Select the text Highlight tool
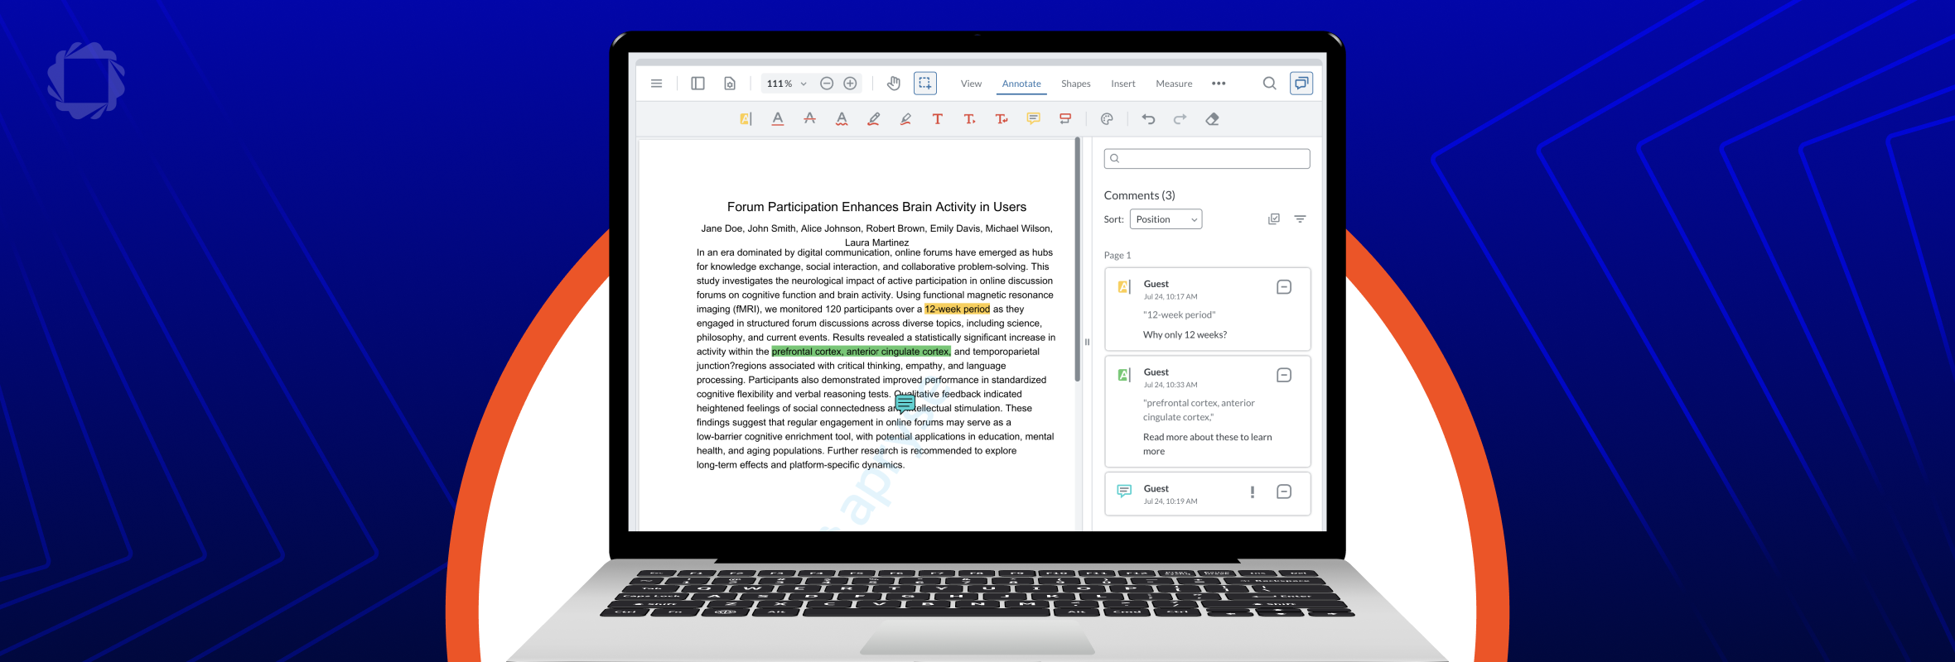This screenshot has width=1955, height=662. pos(746,119)
